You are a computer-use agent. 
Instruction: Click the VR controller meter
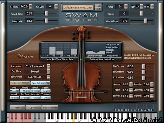coord(74,49)
